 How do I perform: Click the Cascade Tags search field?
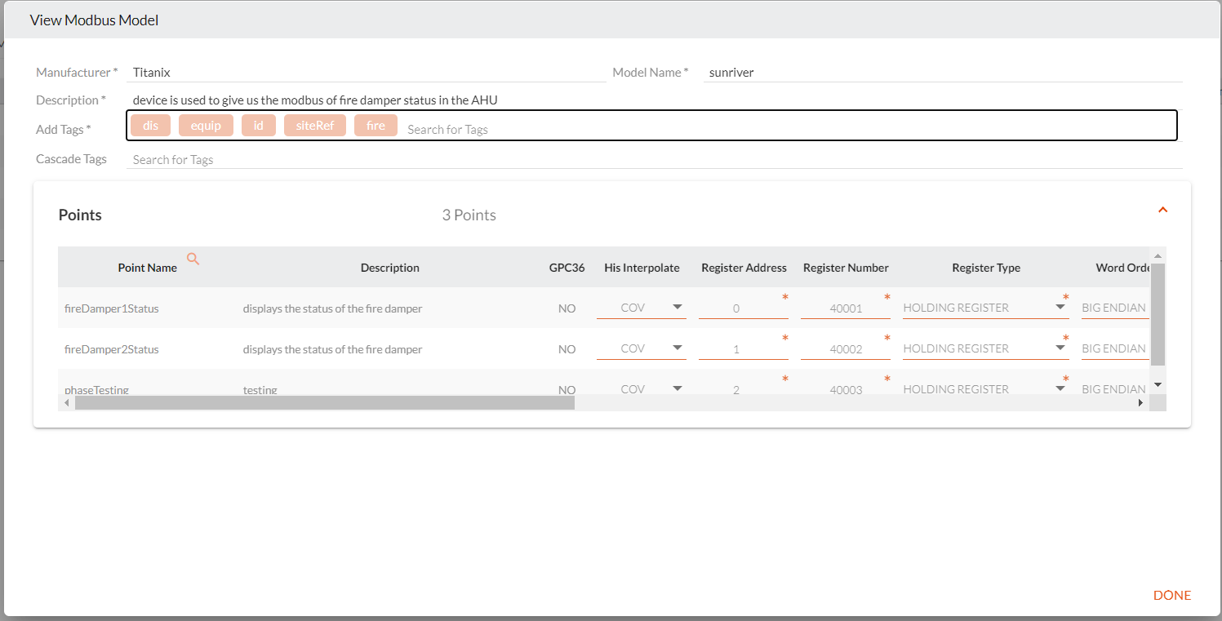[x=655, y=159]
